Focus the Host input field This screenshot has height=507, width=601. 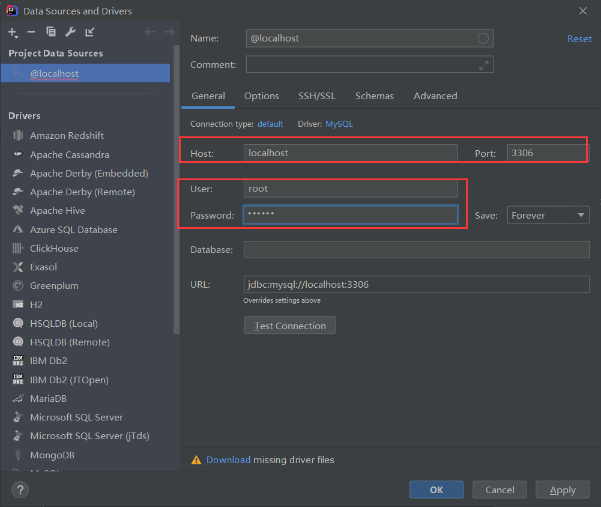click(x=350, y=153)
